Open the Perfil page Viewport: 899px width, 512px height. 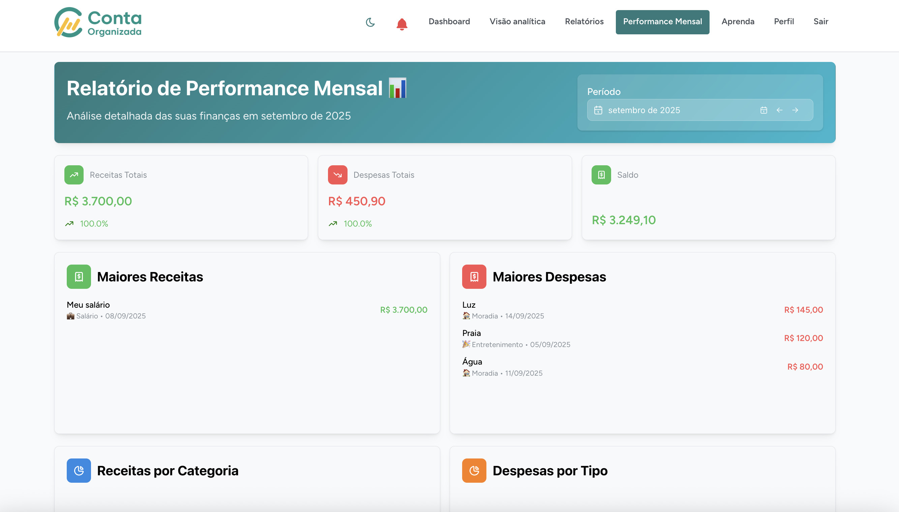click(x=783, y=22)
